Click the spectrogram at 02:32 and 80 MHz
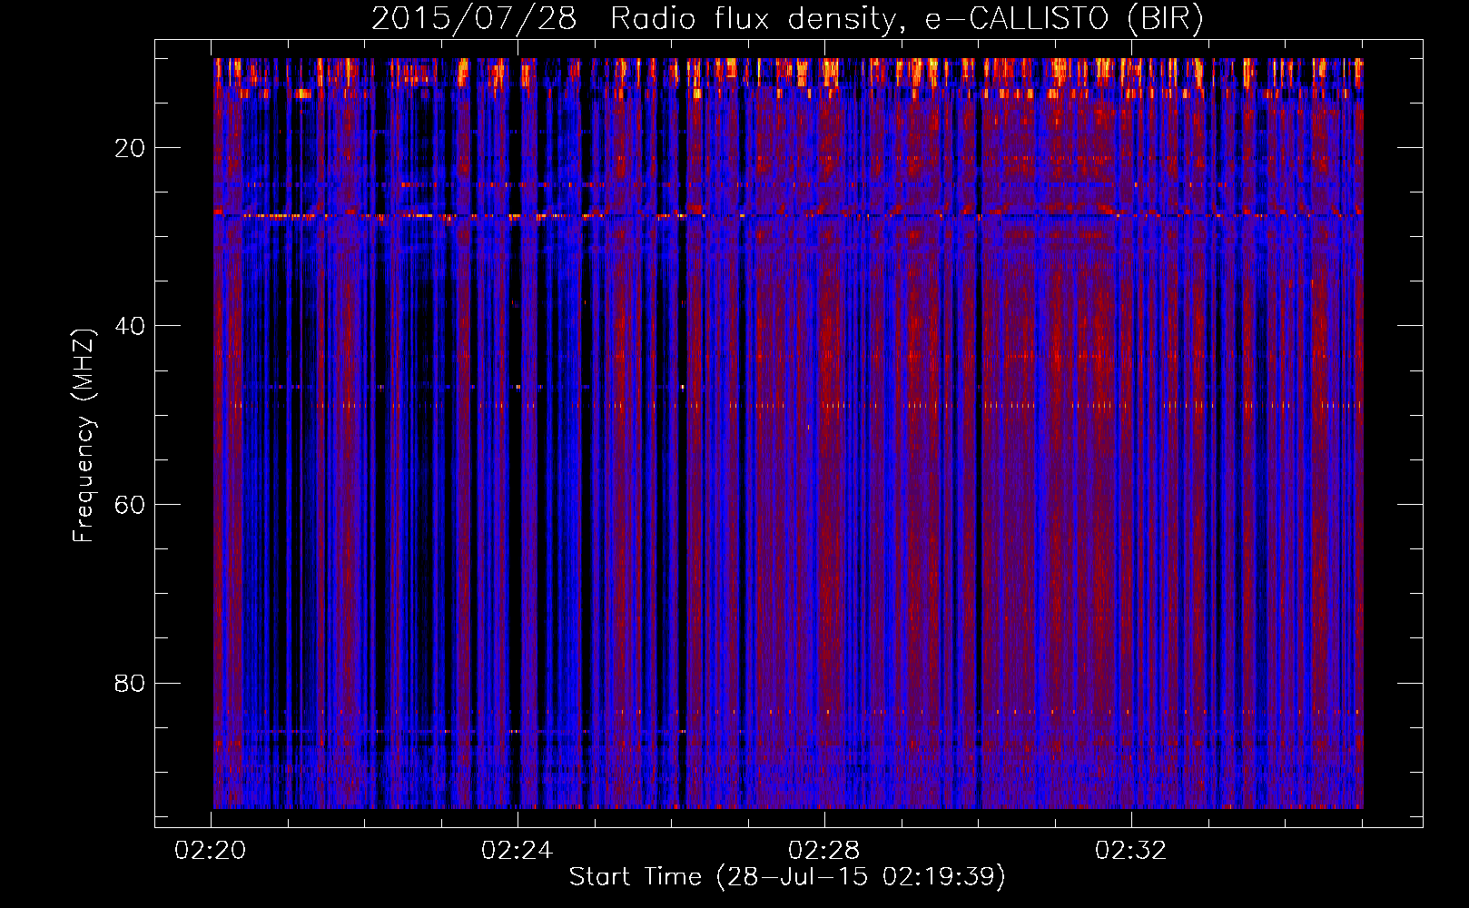The height and width of the screenshot is (908, 1469). pyautogui.click(x=1131, y=682)
